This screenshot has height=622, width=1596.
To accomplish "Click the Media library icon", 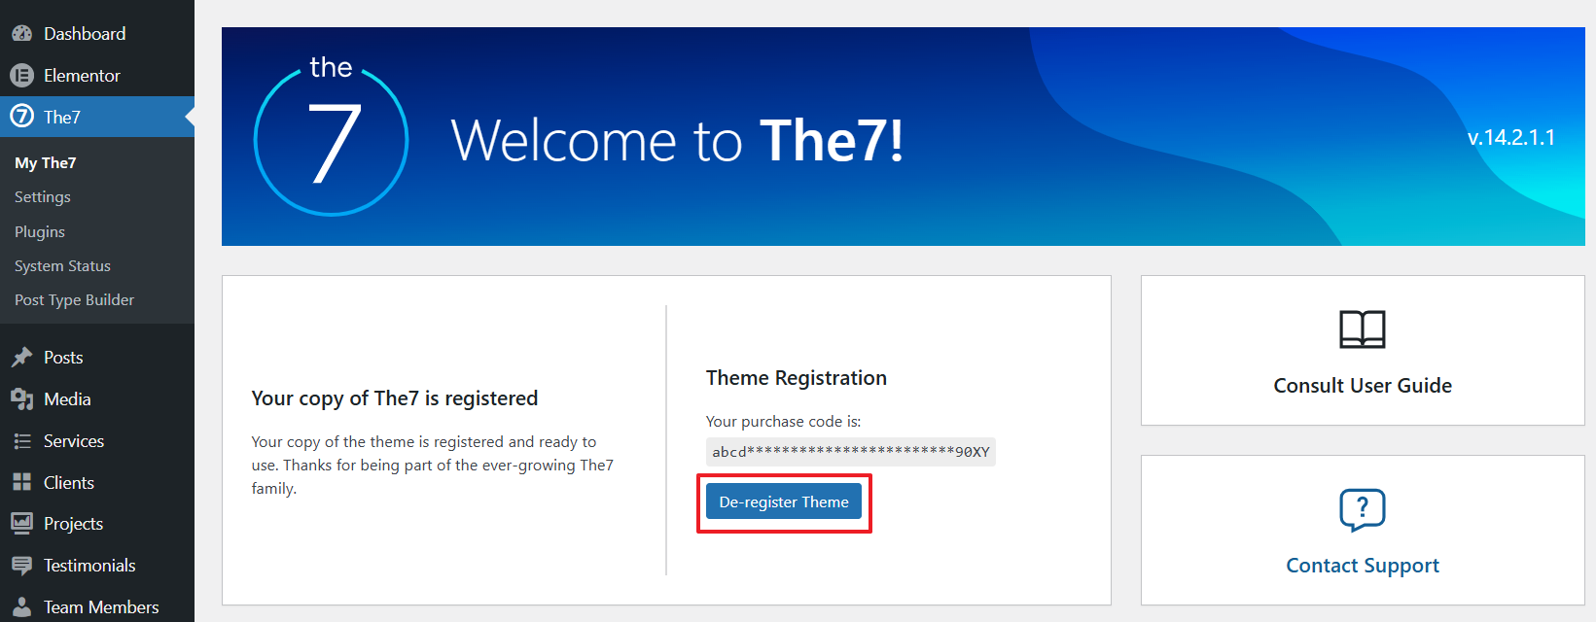I will click(x=21, y=399).
